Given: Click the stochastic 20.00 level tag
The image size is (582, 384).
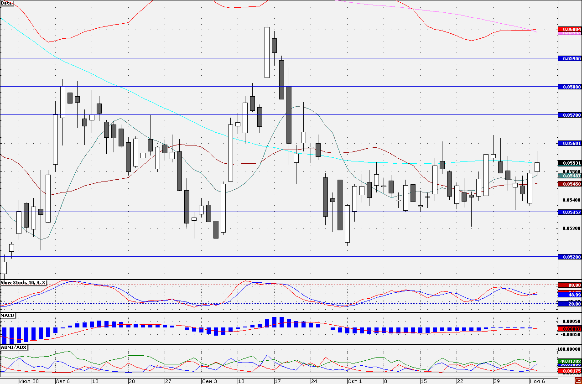Looking at the screenshot, I should pyautogui.click(x=570, y=304).
